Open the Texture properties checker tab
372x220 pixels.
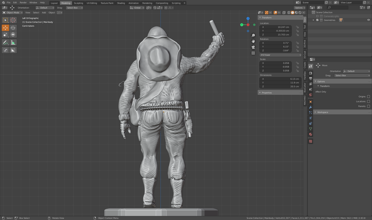[x=311, y=141]
